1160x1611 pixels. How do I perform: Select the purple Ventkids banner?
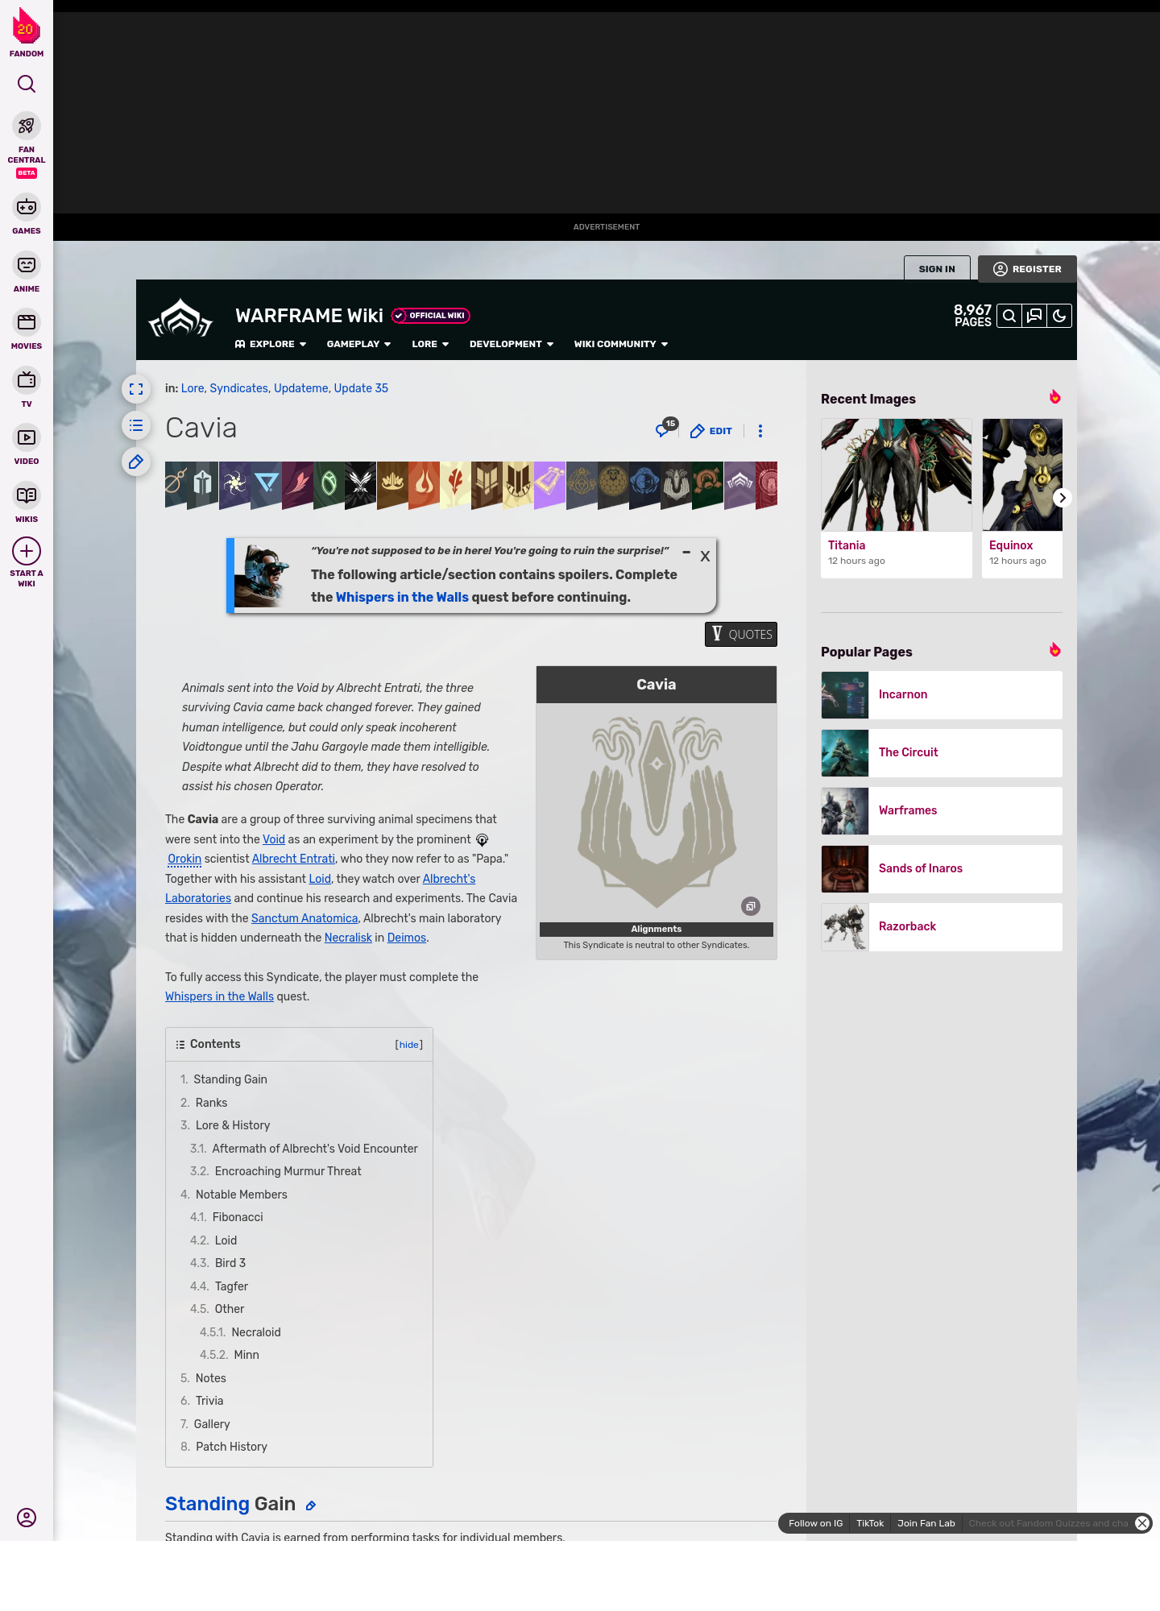[549, 484]
